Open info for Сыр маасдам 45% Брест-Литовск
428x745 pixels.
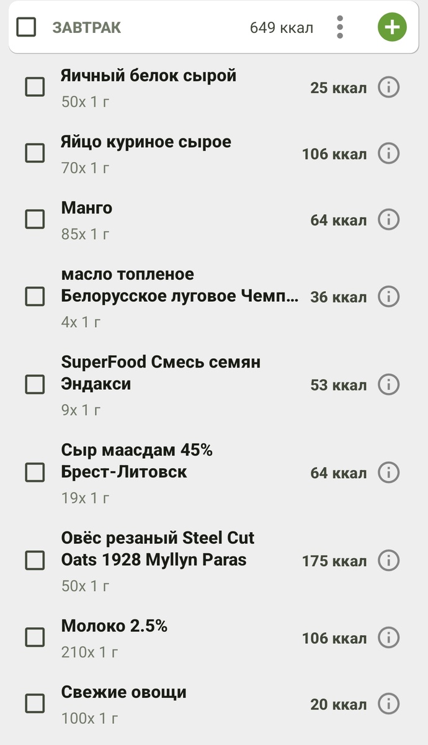point(389,472)
